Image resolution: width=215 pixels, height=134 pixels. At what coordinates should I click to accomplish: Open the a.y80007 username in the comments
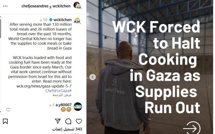point(64,105)
